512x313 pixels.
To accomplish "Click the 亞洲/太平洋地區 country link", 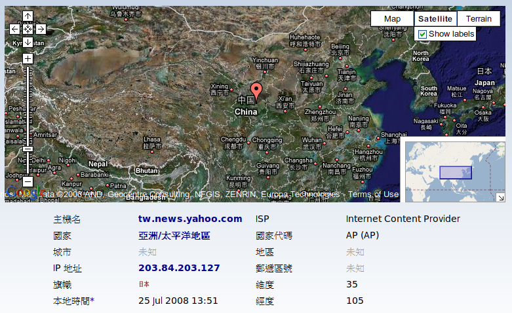I will (174, 235).
